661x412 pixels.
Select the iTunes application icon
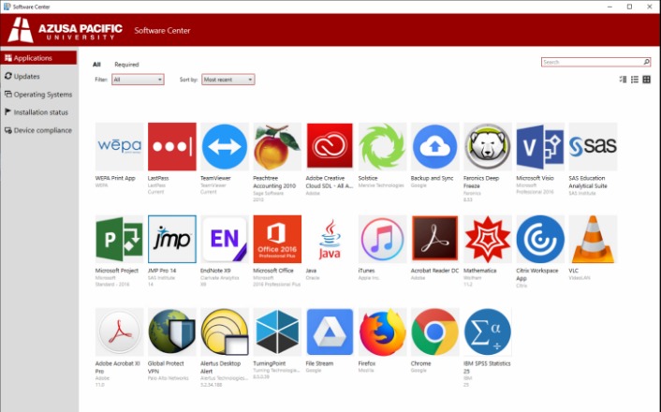382,240
